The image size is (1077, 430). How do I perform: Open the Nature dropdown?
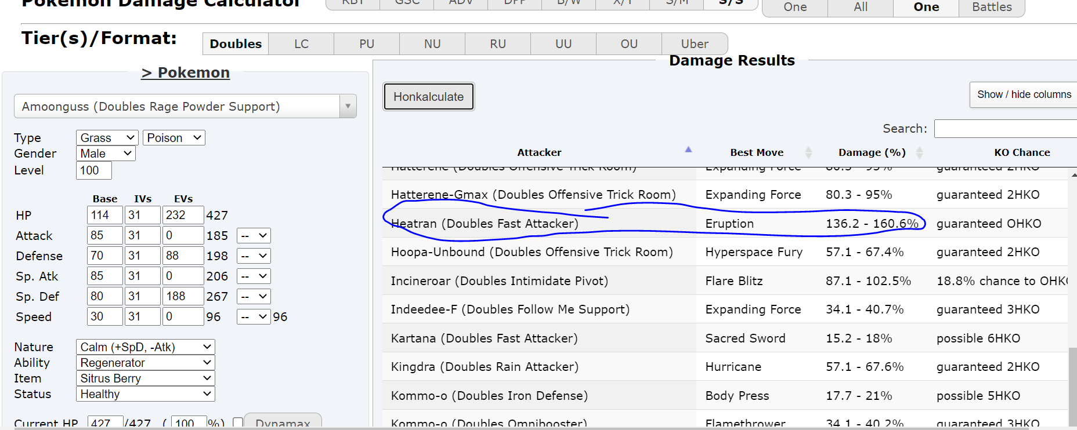145,347
